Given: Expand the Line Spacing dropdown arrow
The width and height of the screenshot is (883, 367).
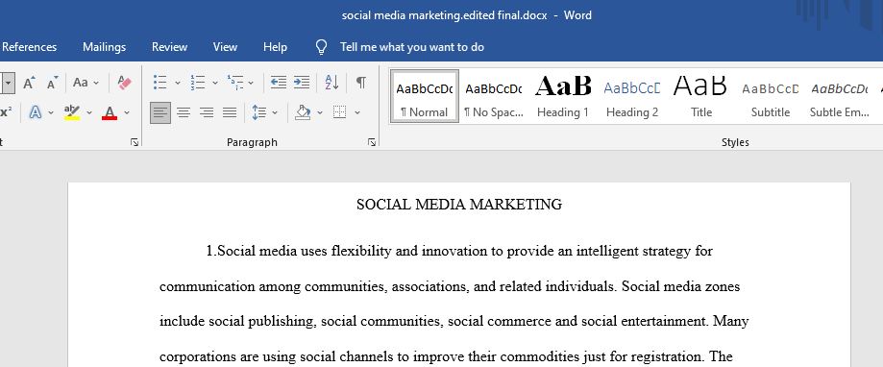Looking at the screenshot, I should pos(275,113).
